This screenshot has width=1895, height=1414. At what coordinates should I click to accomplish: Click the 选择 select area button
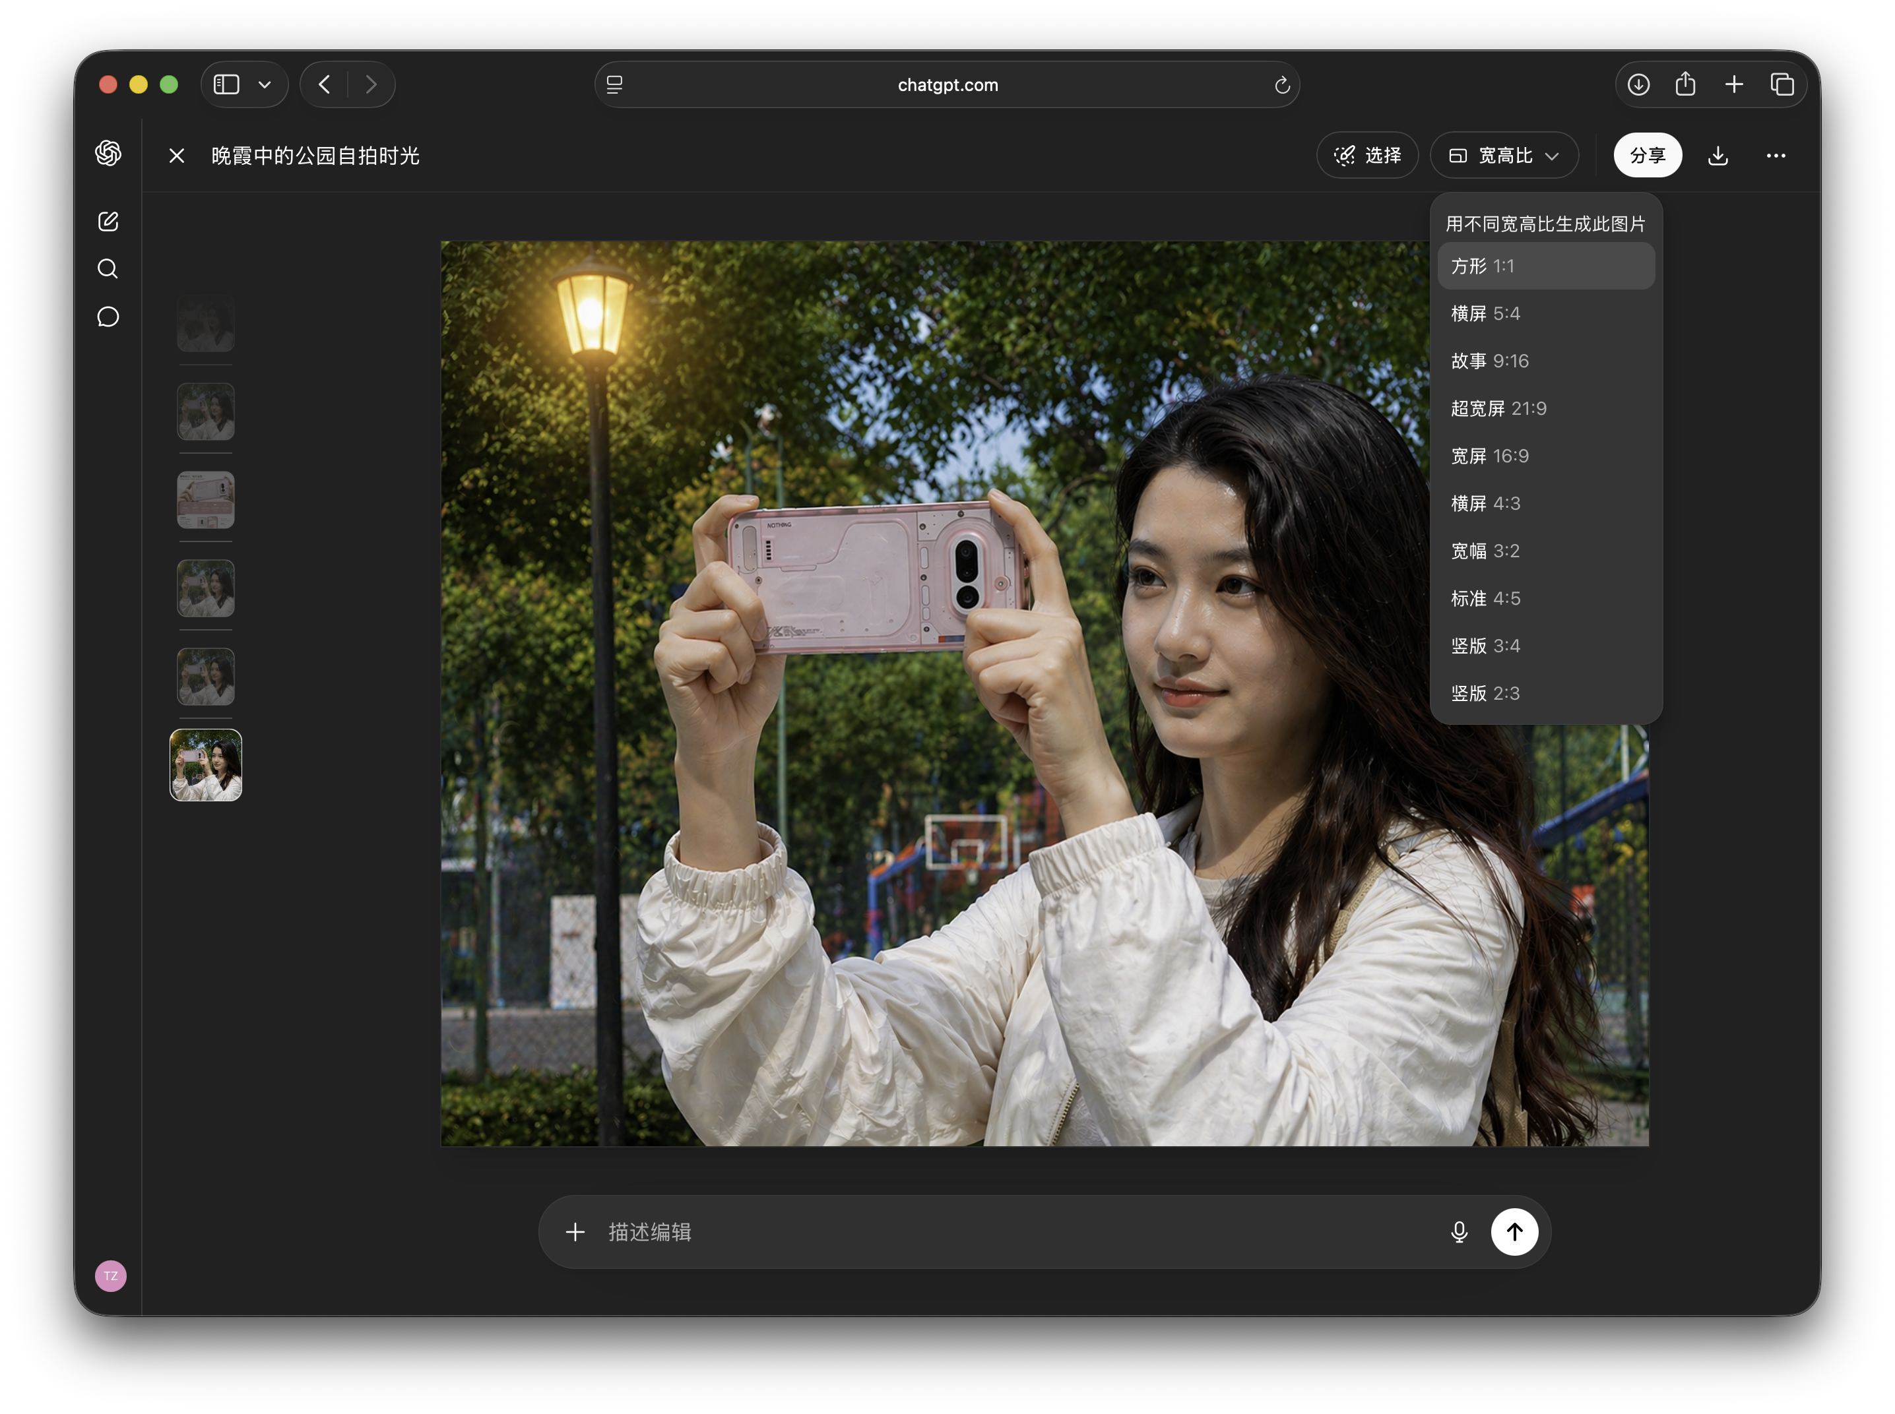point(1368,156)
